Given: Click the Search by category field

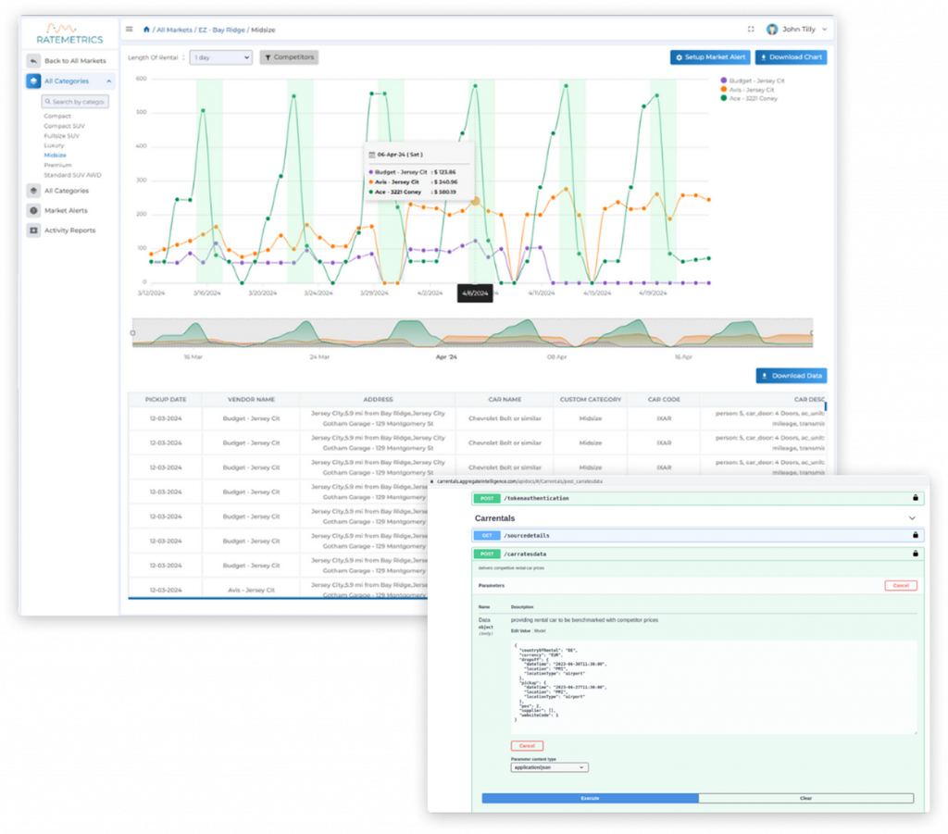Looking at the screenshot, I should click(x=75, y=102).
